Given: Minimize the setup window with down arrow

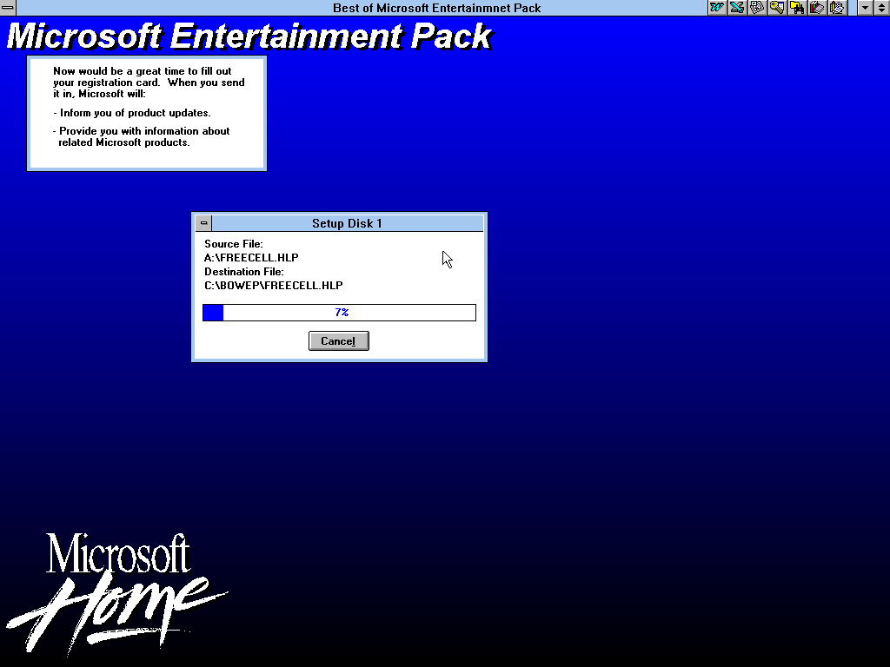Looking at the screenshot, I should point(865,8).
